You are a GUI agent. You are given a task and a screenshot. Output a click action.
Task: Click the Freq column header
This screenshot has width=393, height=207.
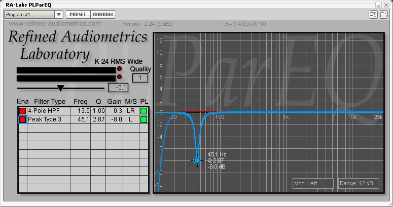coord(81,101)
